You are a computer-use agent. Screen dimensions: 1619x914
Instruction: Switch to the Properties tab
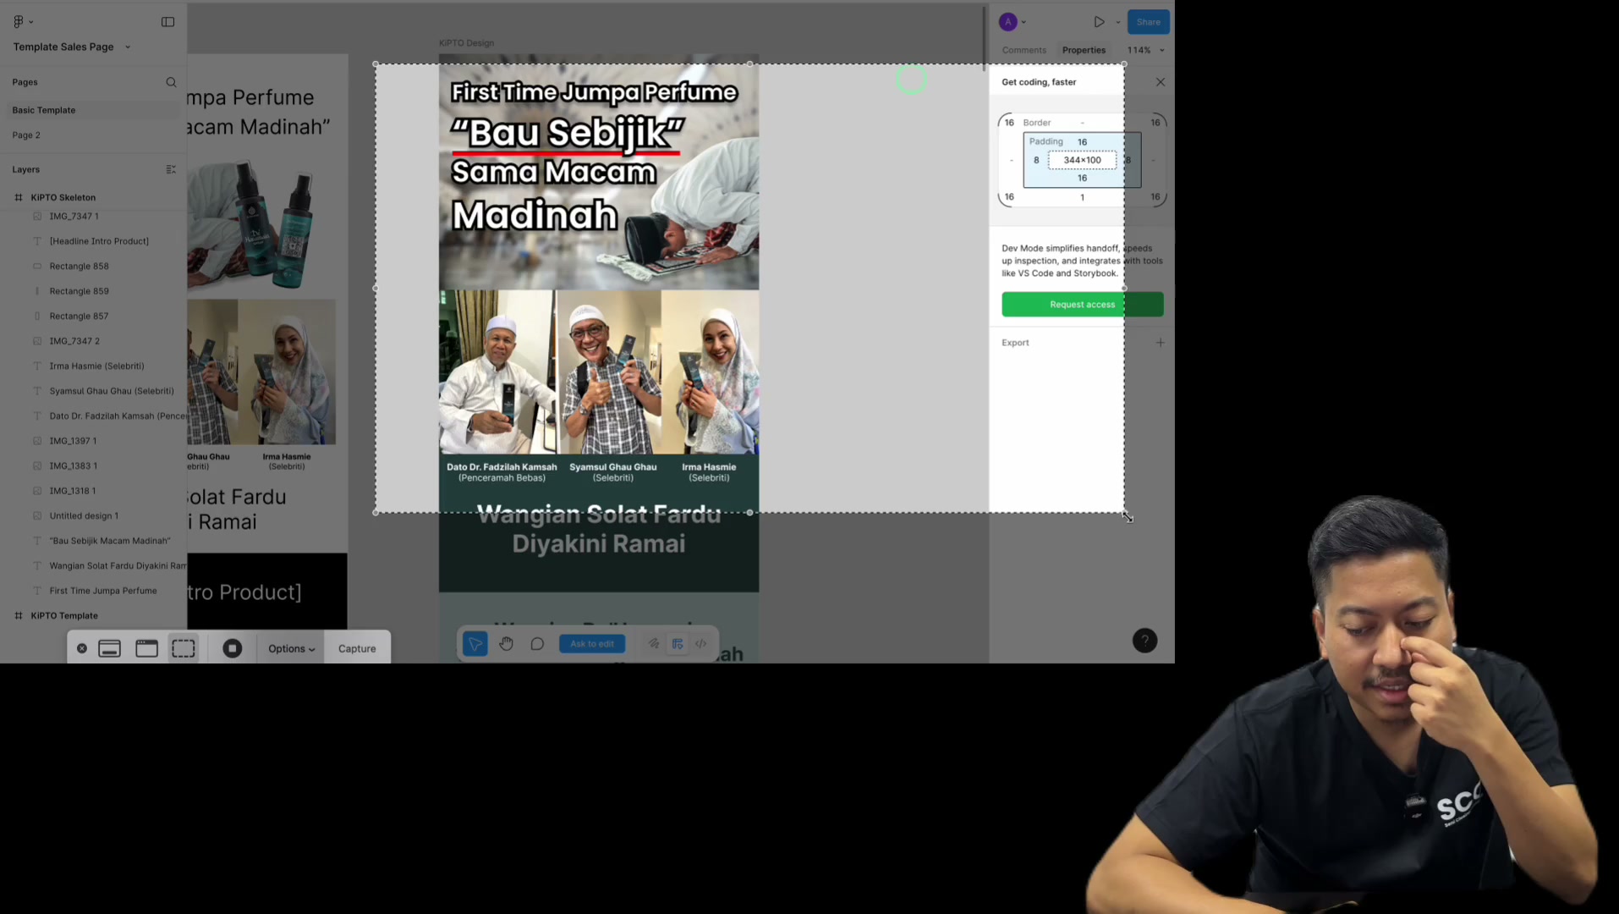(x=1084, y=50)
